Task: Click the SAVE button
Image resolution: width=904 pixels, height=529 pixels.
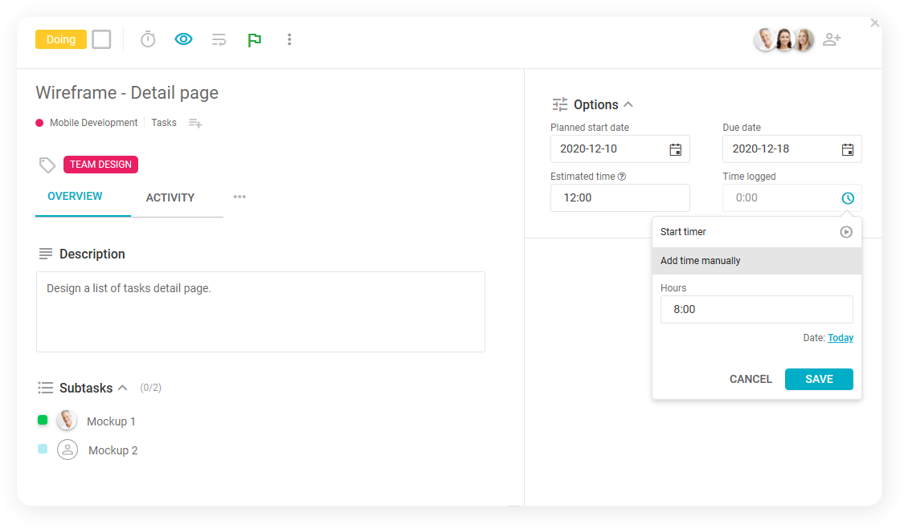Action: point(820,379)
